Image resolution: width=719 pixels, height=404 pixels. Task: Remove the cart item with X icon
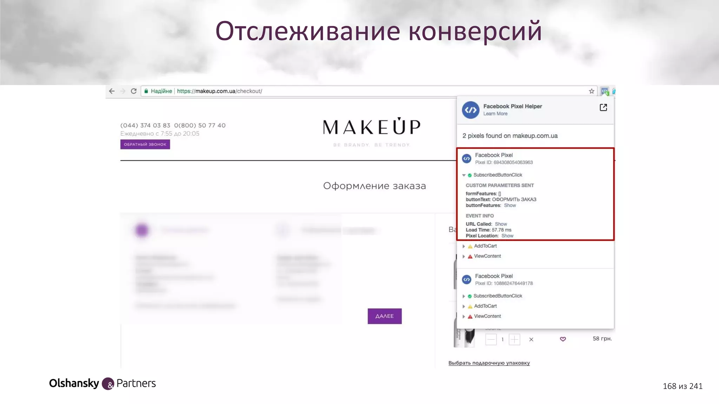[531, 339]
